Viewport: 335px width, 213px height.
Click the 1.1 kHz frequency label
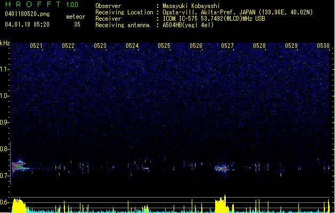5,69
